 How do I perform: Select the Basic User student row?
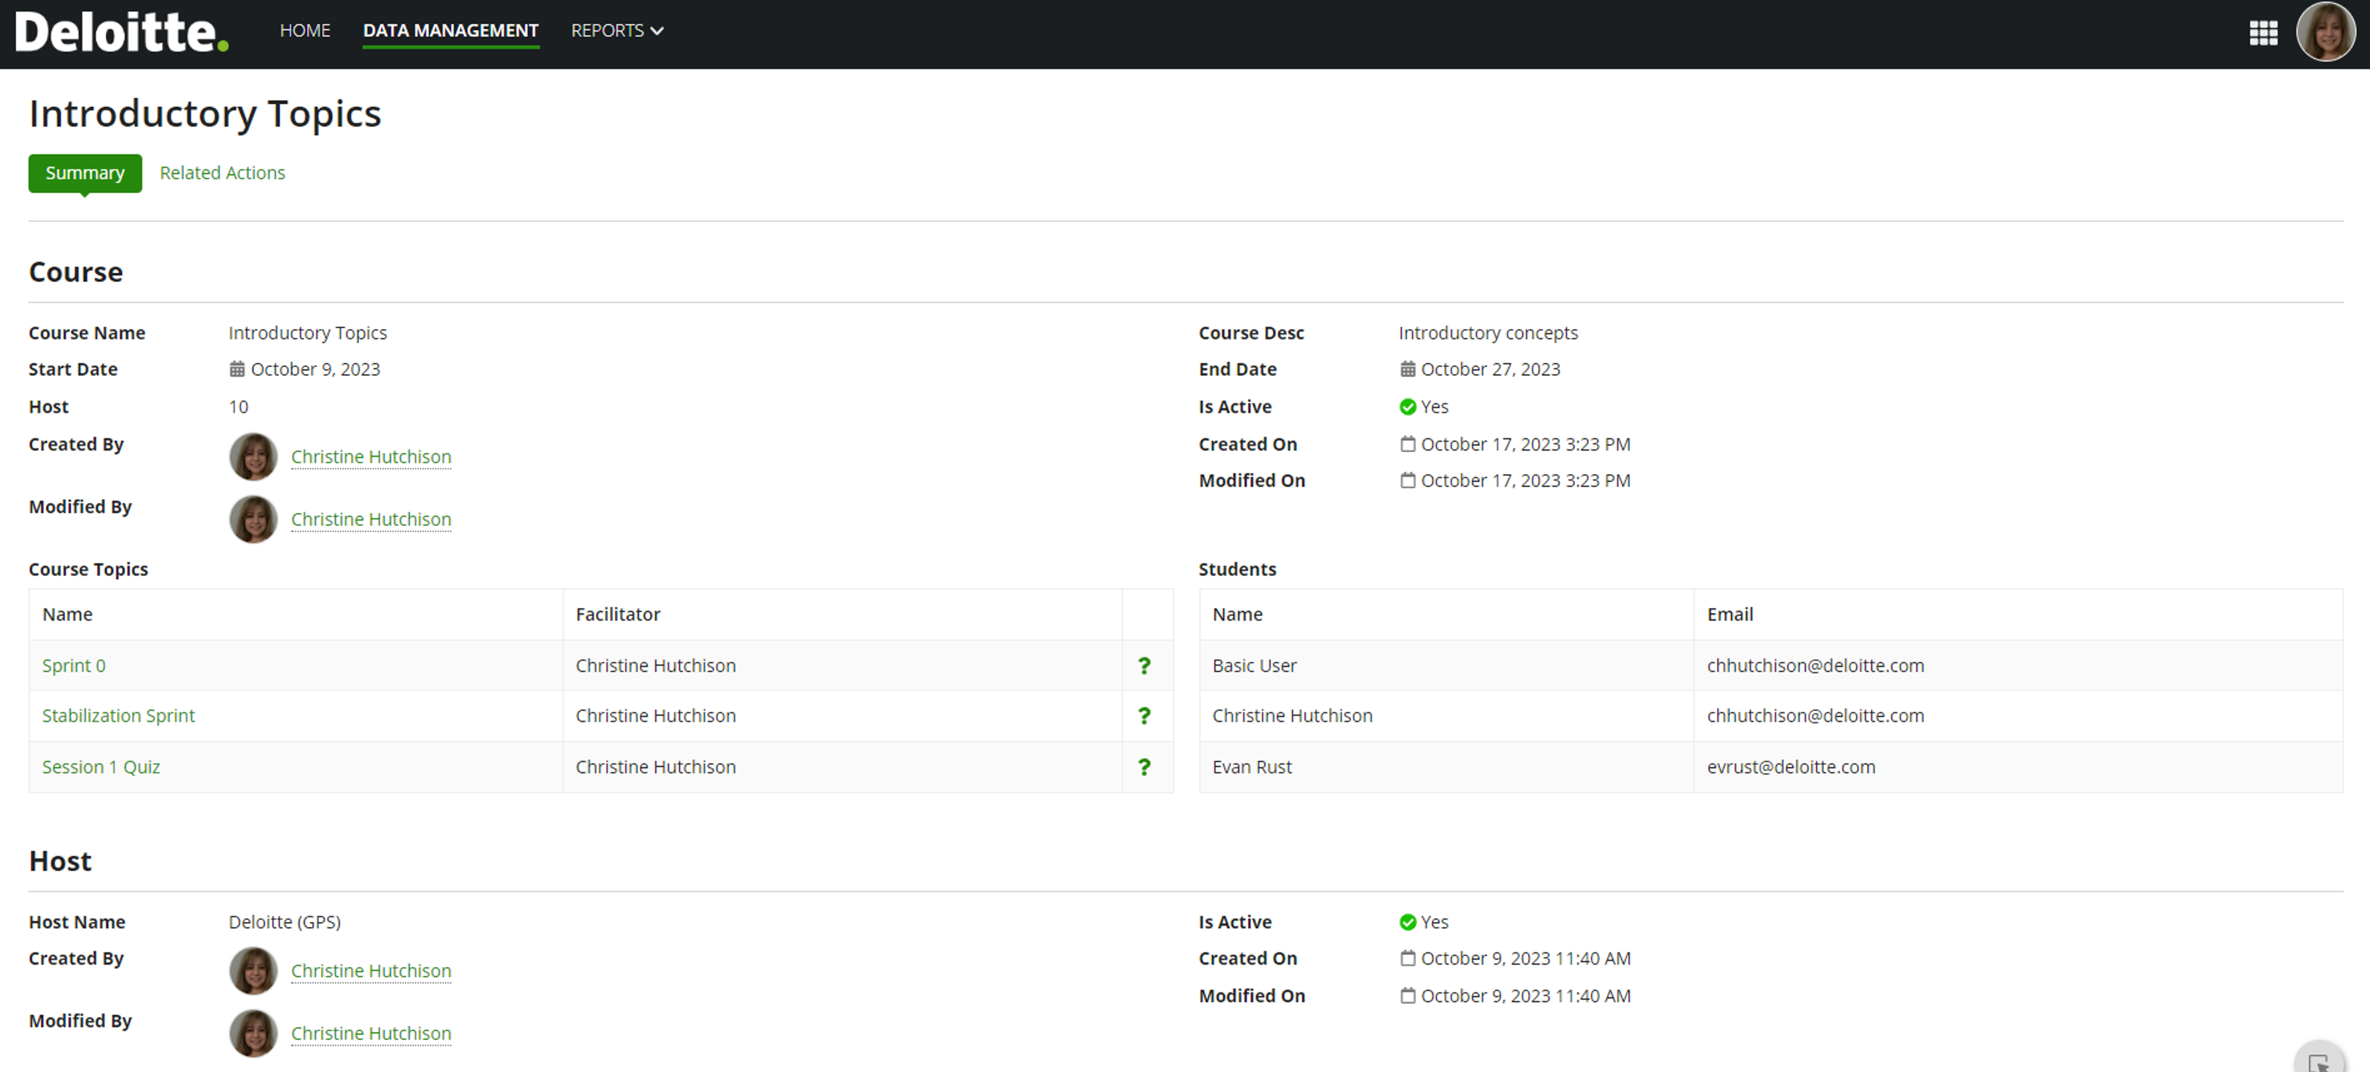(x=1771, y=665)
